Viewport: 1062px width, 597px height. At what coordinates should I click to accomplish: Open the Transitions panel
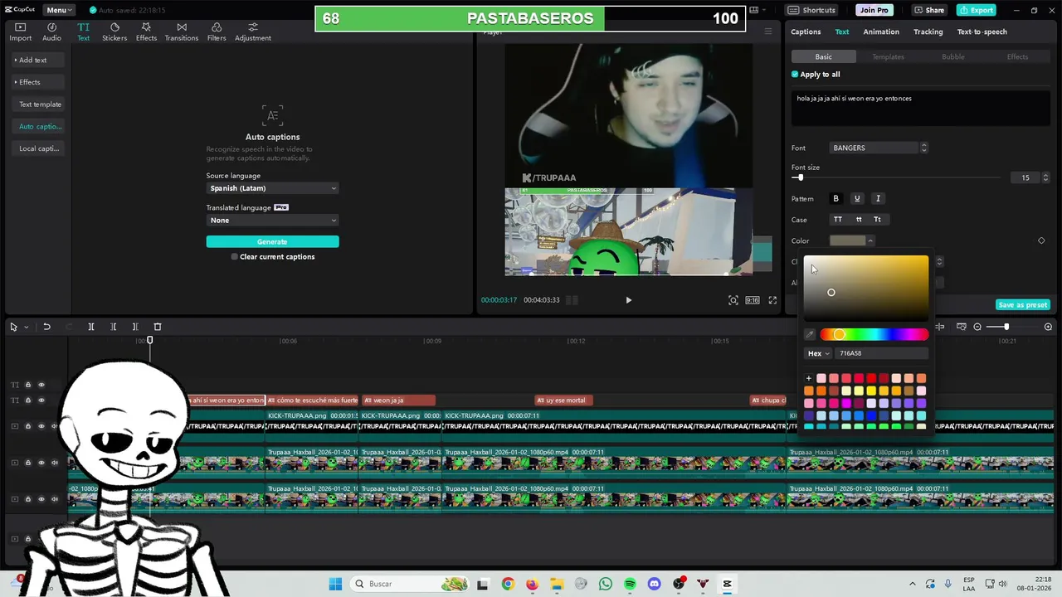[x=182, y=32]
